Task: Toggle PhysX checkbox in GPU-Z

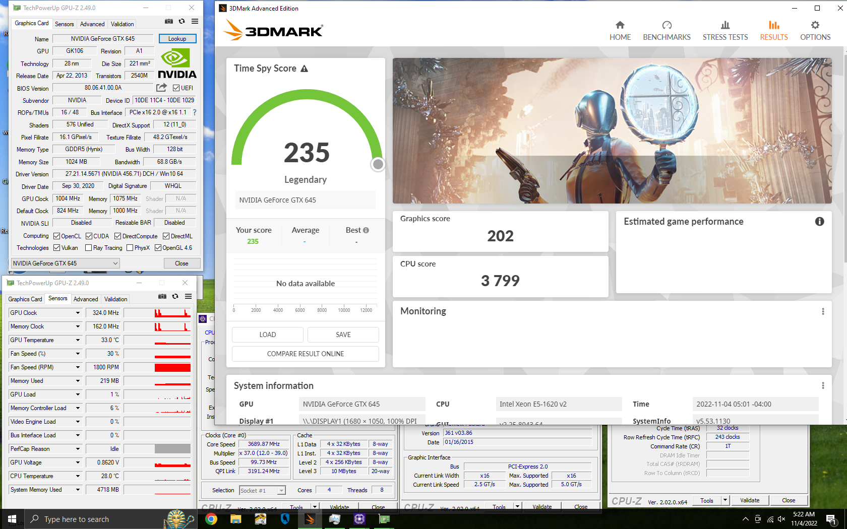Action: point(130,248)
